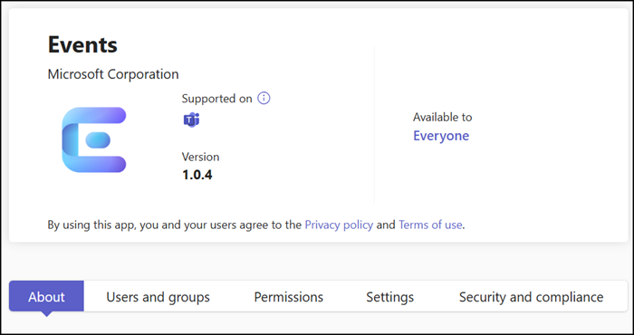634x335 pixels.
Task: Go to the Settings tab
Action: tap(389, 297)
